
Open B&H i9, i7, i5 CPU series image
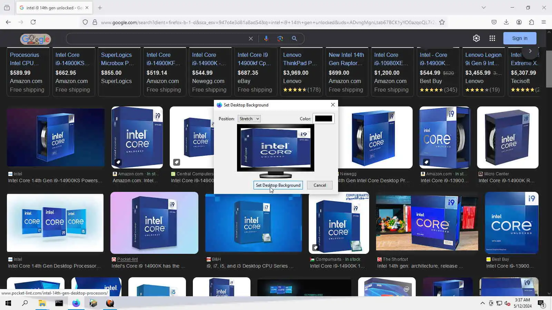click(254, 223)
